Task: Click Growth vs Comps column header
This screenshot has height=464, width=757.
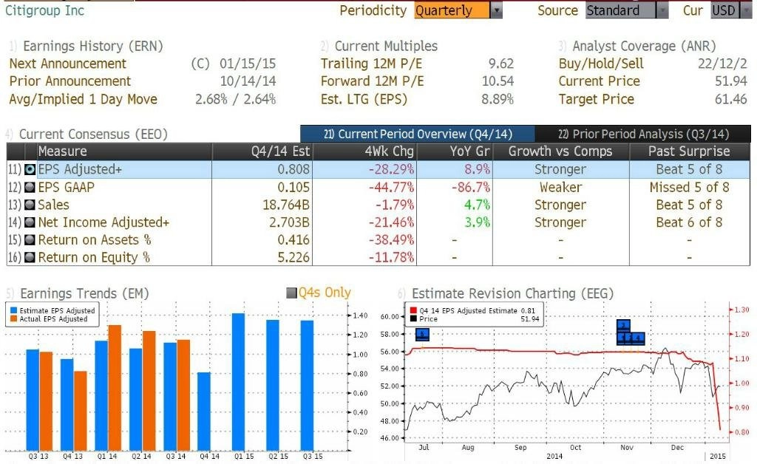Action: (560, 151)
